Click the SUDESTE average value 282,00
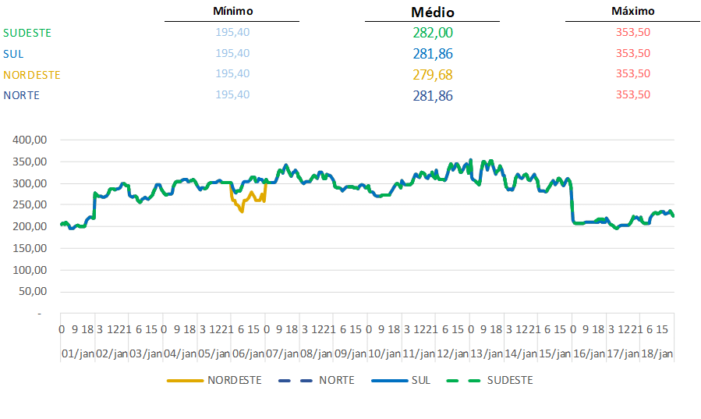The image size is (701, 419). [433, 33]
